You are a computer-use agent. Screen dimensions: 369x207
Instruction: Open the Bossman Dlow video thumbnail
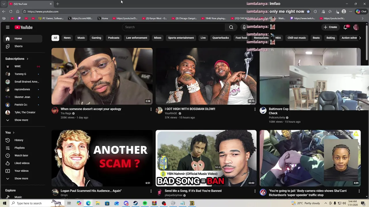pyautogui.click(x=206, y=76)
